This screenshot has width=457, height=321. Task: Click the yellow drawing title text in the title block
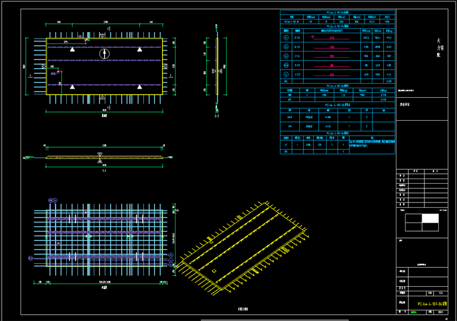[x=432, y=304]
